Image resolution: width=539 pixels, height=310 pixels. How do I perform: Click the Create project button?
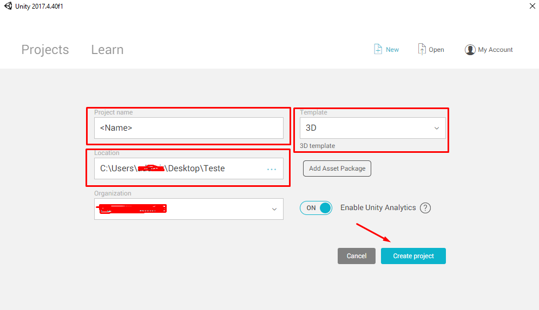click(x=413, y=256)
